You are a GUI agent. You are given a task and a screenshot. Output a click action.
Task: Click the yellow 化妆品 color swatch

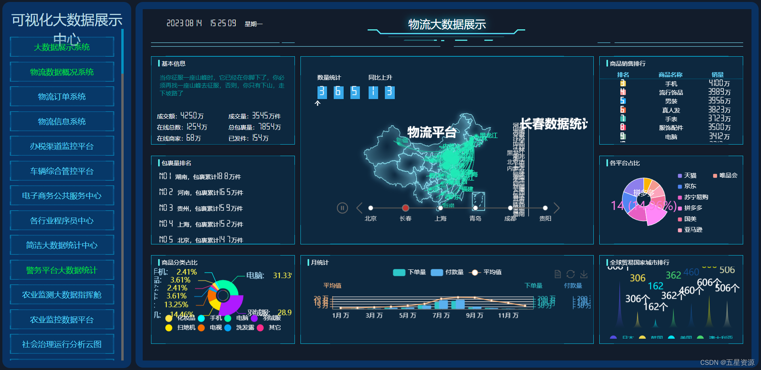pos(169,318)
